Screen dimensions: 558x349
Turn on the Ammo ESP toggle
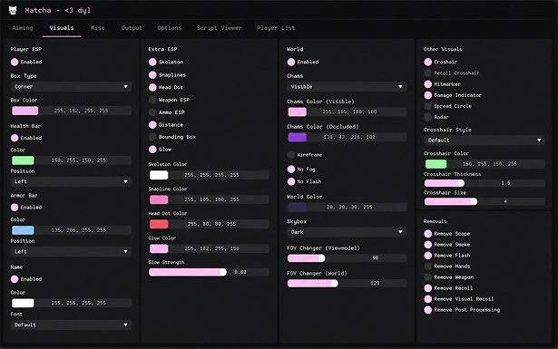coord(152,112)
